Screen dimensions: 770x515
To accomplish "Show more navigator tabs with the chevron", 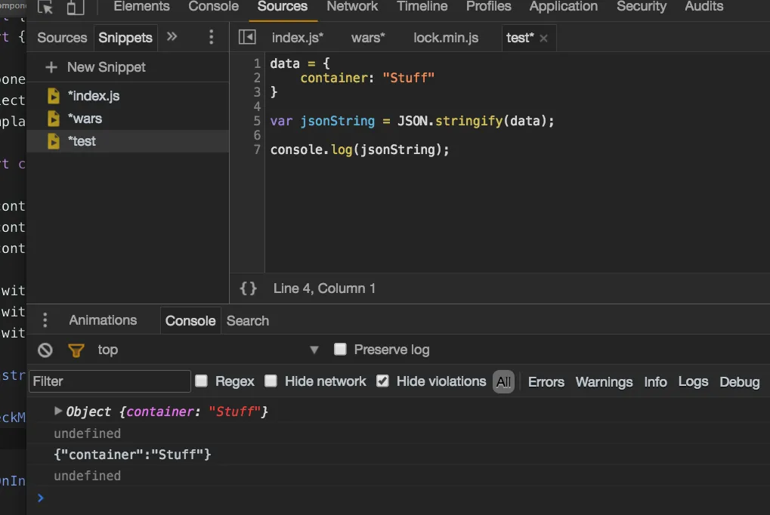I will (x=172, y=36).
